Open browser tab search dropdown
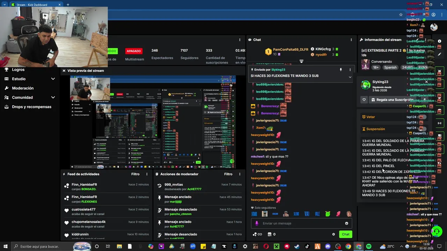The image size is (447, 251). (x=4, y=5)
